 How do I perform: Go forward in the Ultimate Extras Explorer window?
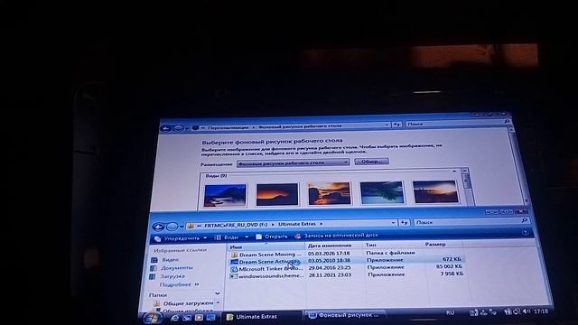pyautogui.click(x=172, y=227)
